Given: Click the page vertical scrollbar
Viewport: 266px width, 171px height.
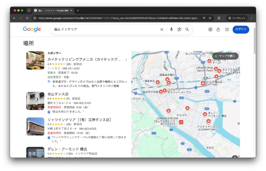Looking at the screenshot, I should point(254,41).
